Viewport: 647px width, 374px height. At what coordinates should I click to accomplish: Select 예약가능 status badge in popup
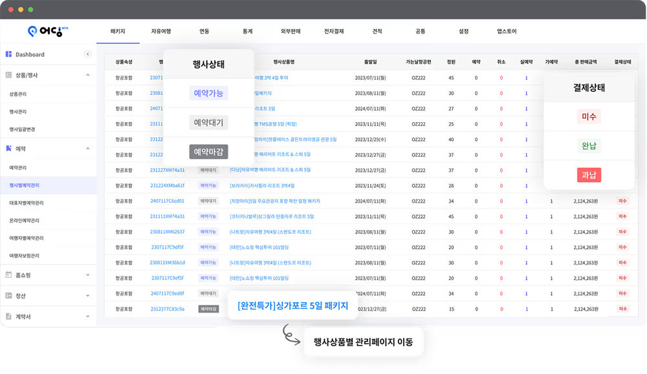click(208, 93)
